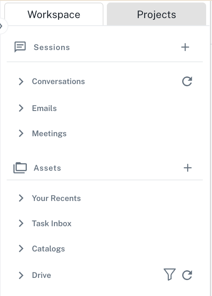Expand the Meetings chevron

click(21, 133)
